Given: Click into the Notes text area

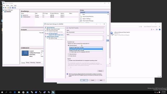Looking at the screenshot, I should (85, 38).
